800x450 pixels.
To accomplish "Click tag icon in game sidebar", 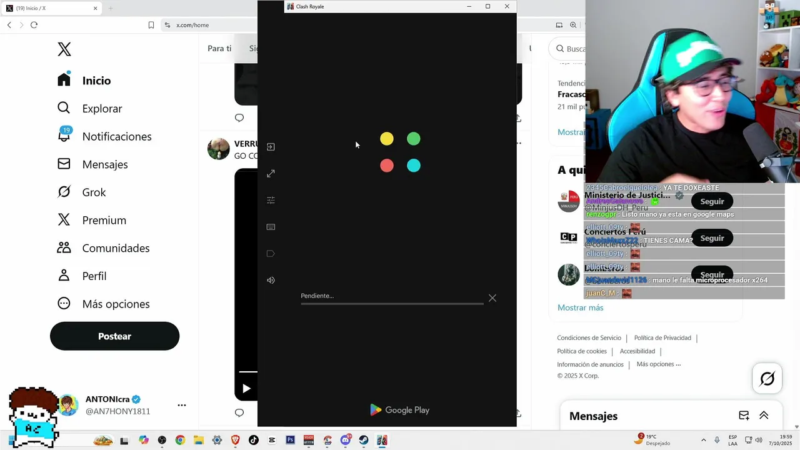I will 271,254.
